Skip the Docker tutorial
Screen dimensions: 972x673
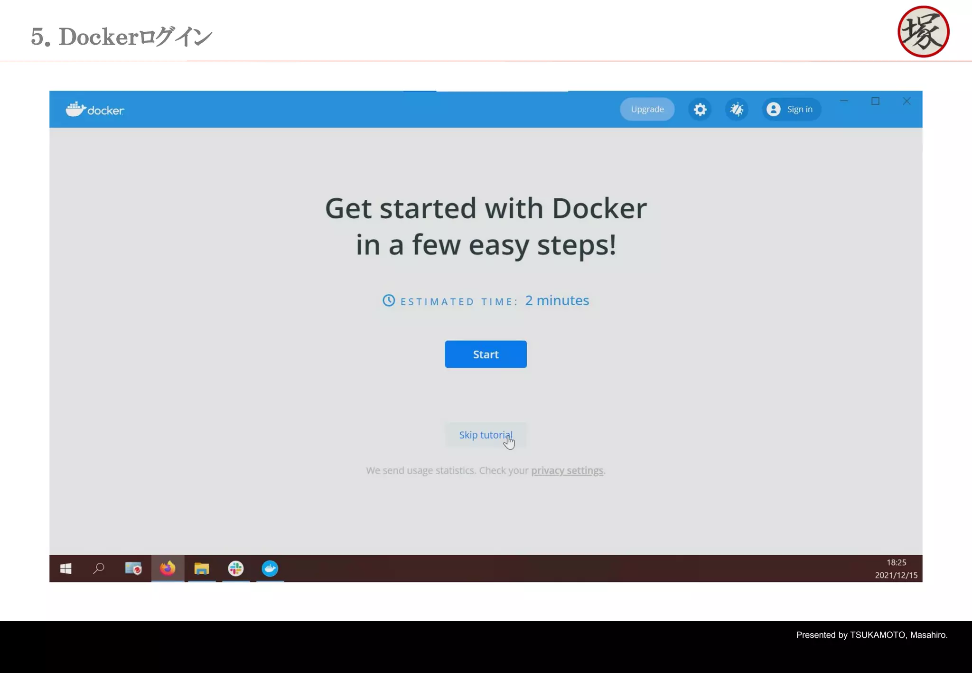486,435
